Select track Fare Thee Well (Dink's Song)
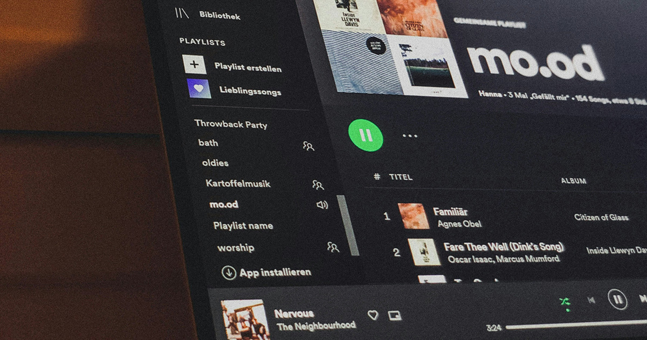Viewport: 647px width, 340px height. tap(504, 247)
